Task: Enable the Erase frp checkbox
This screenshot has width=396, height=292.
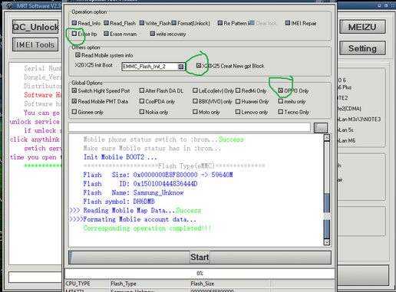Action: pyautogui.click(x=74, y=34)
